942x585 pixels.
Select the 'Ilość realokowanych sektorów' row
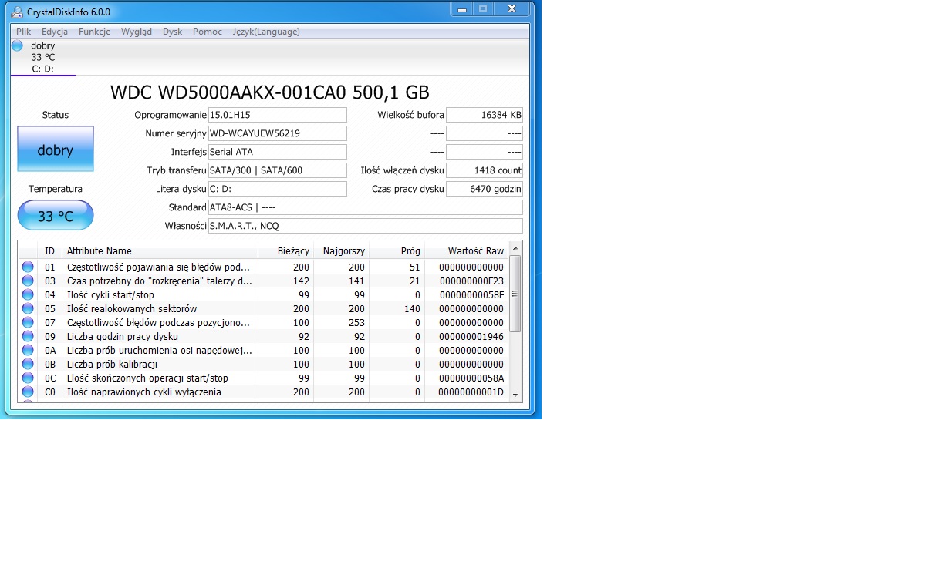tap(263, 308)
